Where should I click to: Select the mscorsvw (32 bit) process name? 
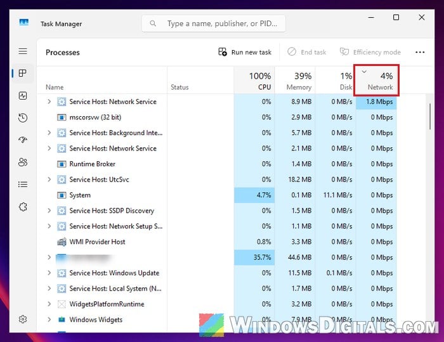click(95, 117)
